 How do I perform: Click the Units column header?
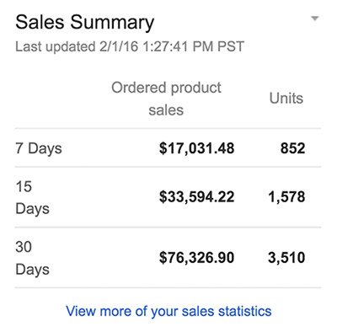tap(286, 99)
